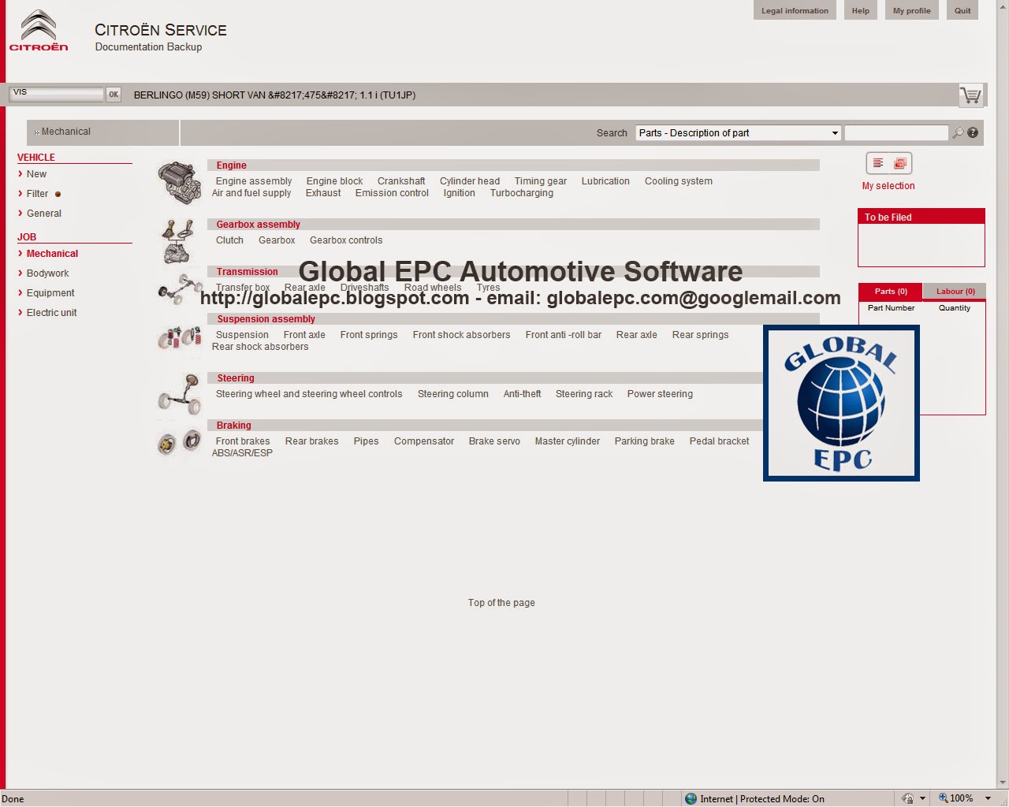Open search help question mark icon
Image resolution: width=1009 pixels, height=807 pixels.
tap(973, 132)
